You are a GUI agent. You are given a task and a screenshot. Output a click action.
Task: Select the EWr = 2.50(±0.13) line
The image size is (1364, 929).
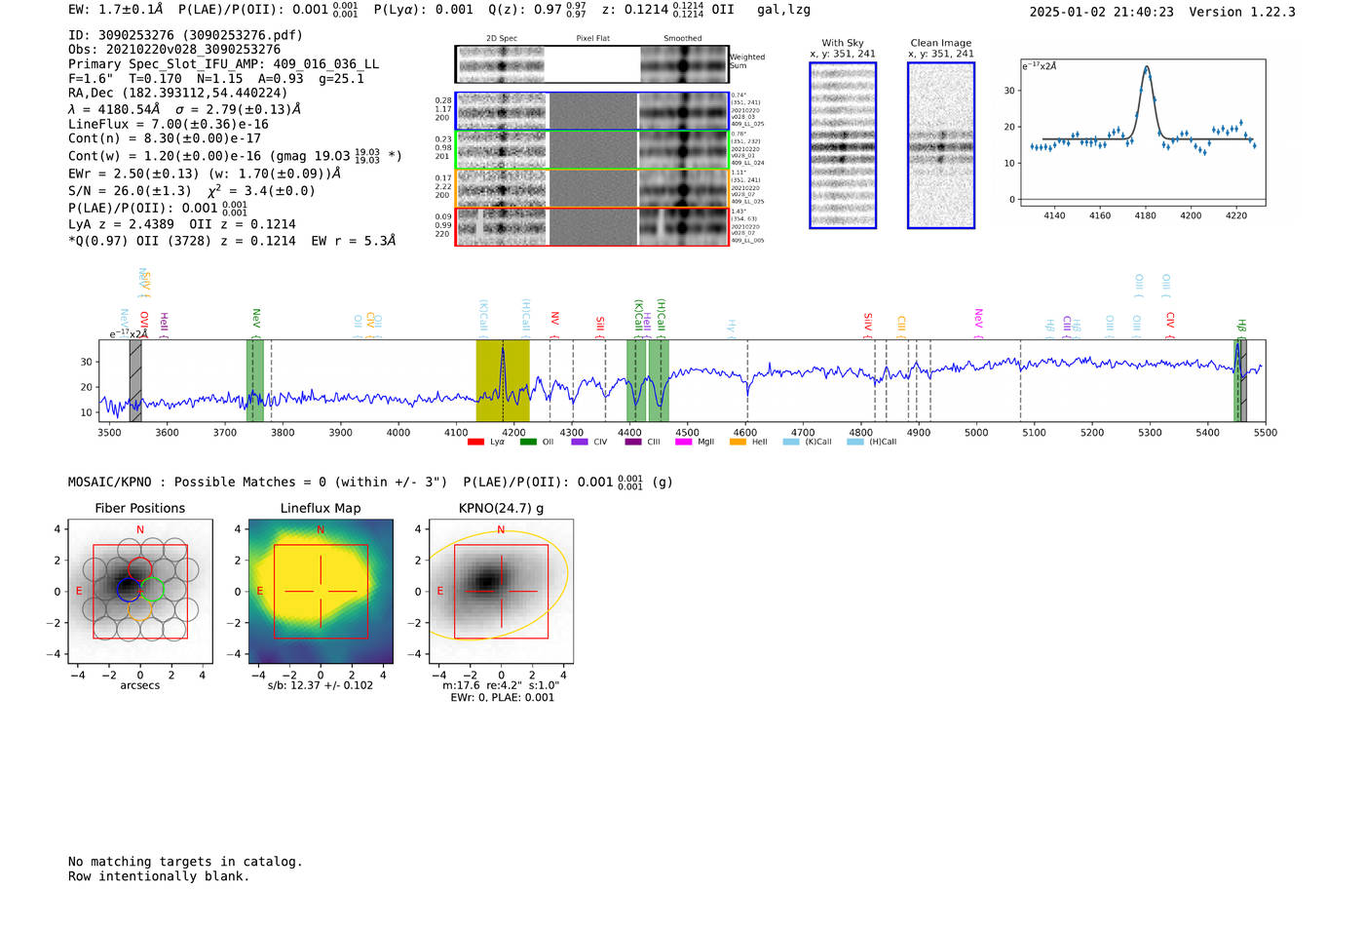coord(205,174)
